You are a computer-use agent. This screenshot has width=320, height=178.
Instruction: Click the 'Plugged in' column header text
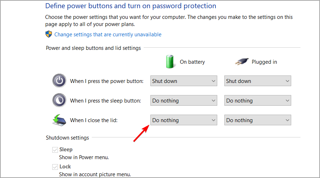(264, 62)
